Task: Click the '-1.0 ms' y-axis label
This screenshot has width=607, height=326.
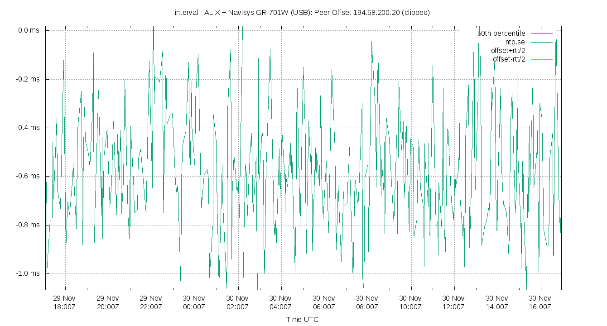Action: (x=28, y=273)
